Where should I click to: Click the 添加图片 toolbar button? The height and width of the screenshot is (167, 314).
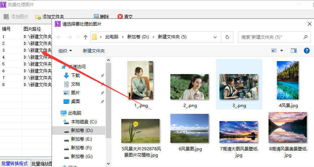click(16, 17)
